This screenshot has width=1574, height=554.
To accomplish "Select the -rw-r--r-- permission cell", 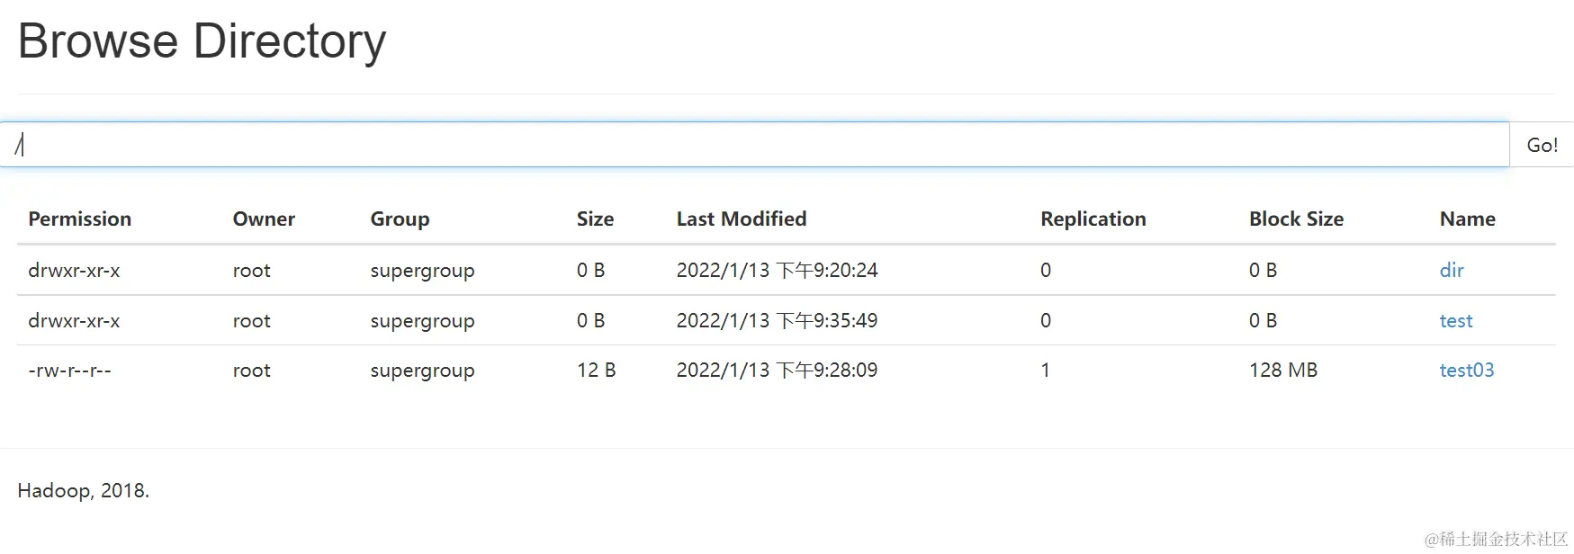I will 70,370.
